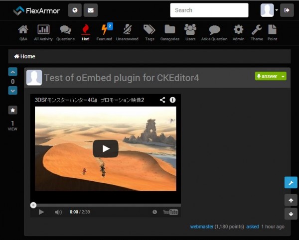Downvote the question with down arrow

pyautogui.click(x=13, y=91)
